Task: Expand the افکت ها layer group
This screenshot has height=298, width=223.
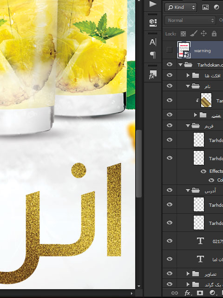Action: point(188,75)
